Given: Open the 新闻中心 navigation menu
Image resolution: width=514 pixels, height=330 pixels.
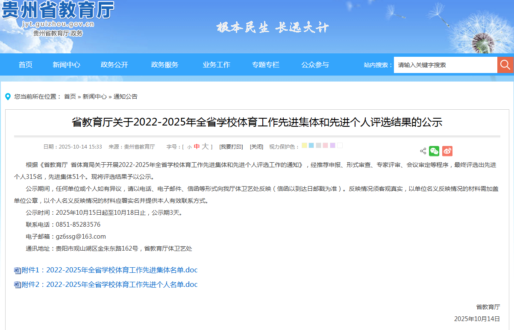Looking at the screenshot, I should [x=66, y=65].
